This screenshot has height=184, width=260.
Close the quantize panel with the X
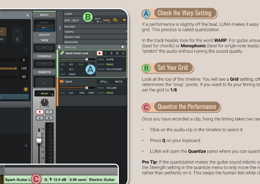(28, 15)
